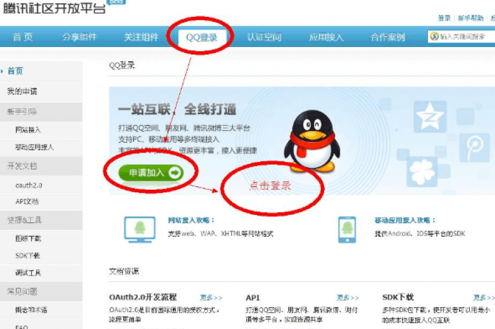Image resolution: width=495 pixels, height=329 pixels.
Task: Click the OAuth2.0开发流程 heading
Action: tap(142, 297)
